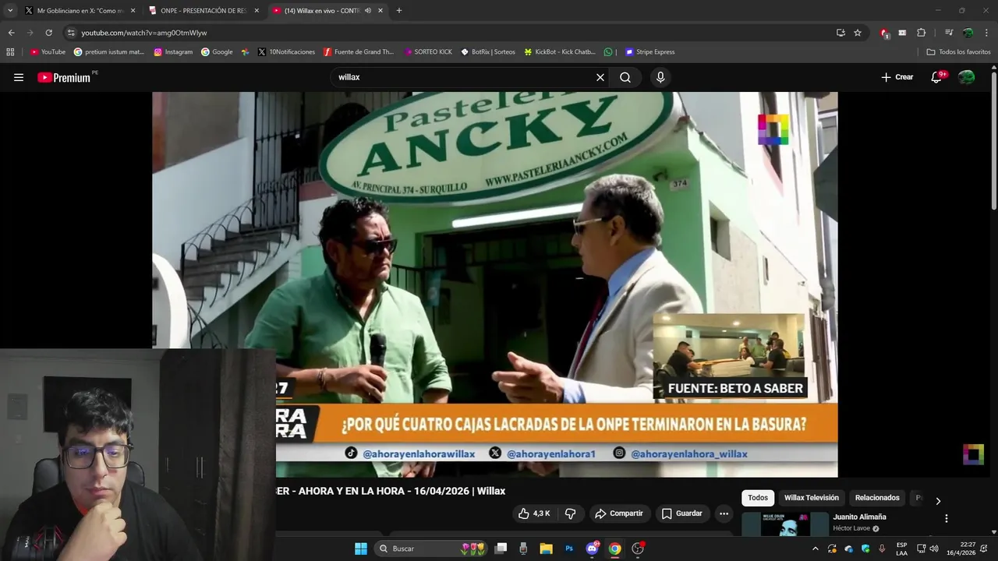Select 'Willax Televisión' filter chip
This screenshot has width=998, height=561.
[x=812, y=498]
